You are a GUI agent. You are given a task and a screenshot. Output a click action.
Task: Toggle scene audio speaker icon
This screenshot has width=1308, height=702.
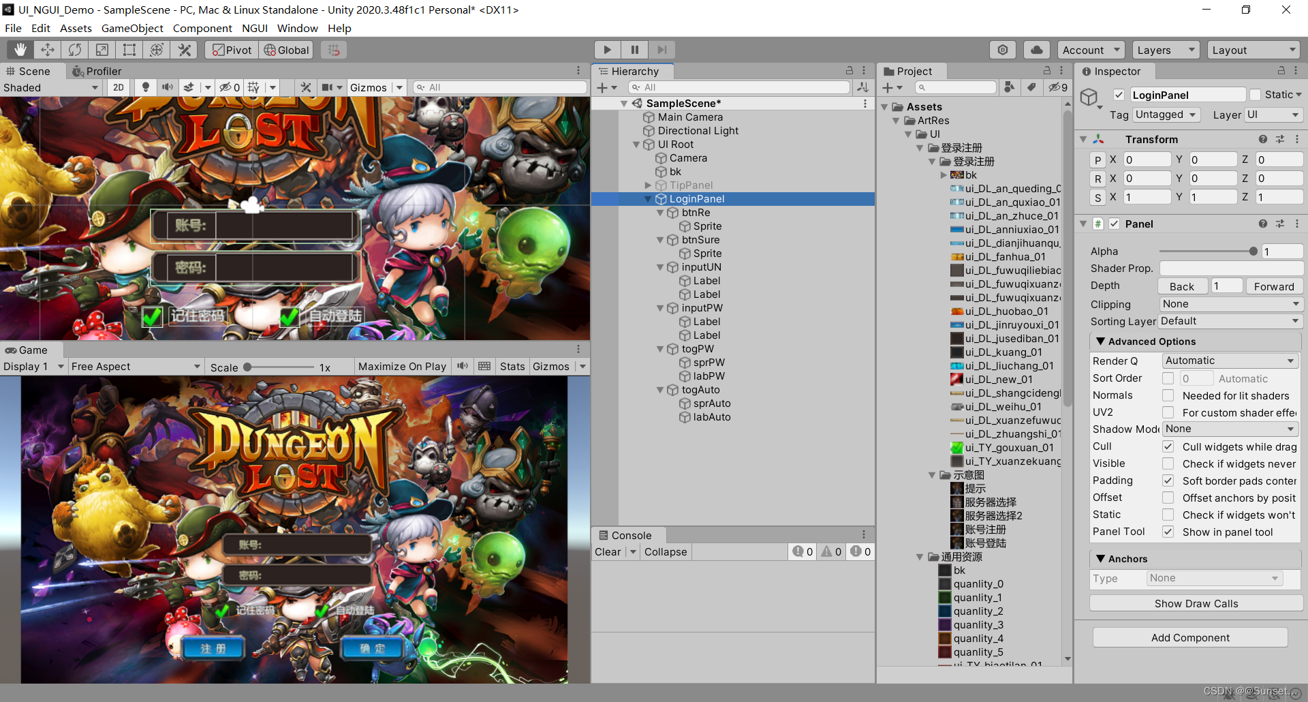[x=167, y=87]
